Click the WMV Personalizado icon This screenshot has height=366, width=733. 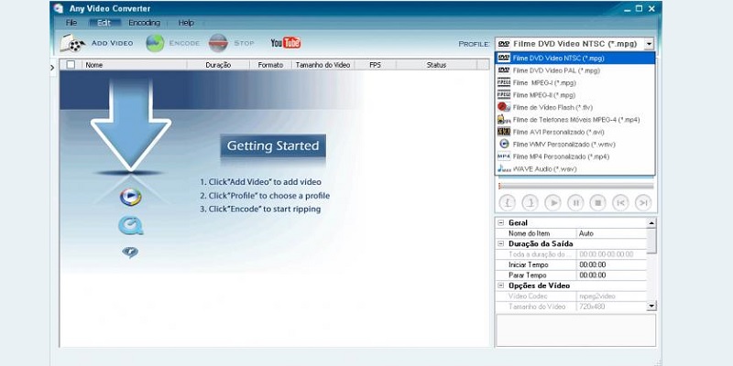[503, 144]
